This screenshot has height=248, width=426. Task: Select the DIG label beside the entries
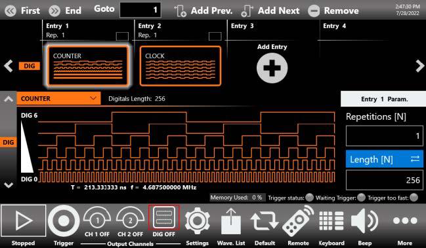(30, 66)
